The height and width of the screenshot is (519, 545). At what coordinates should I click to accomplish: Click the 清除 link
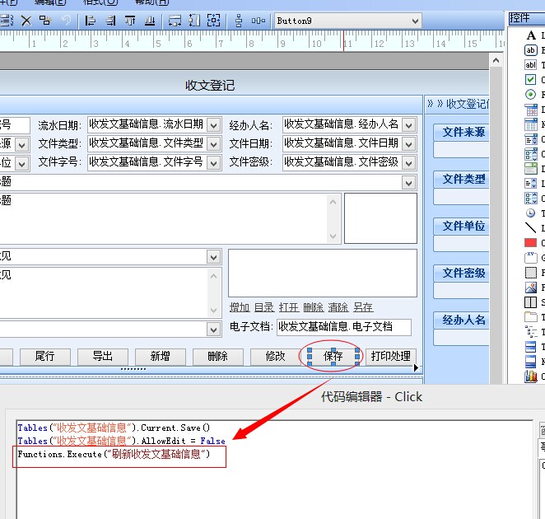tap(338, 307)
